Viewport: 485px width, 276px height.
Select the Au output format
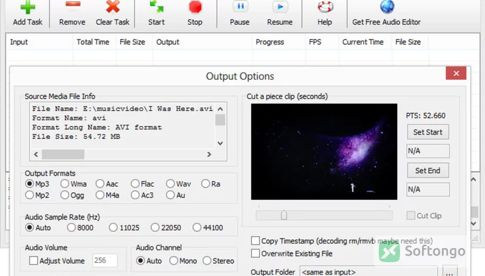pyautogui.click(x=170, y=195)
